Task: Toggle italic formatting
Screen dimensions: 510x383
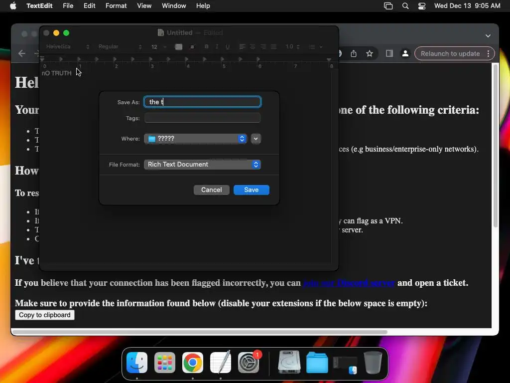Action: 217,46
